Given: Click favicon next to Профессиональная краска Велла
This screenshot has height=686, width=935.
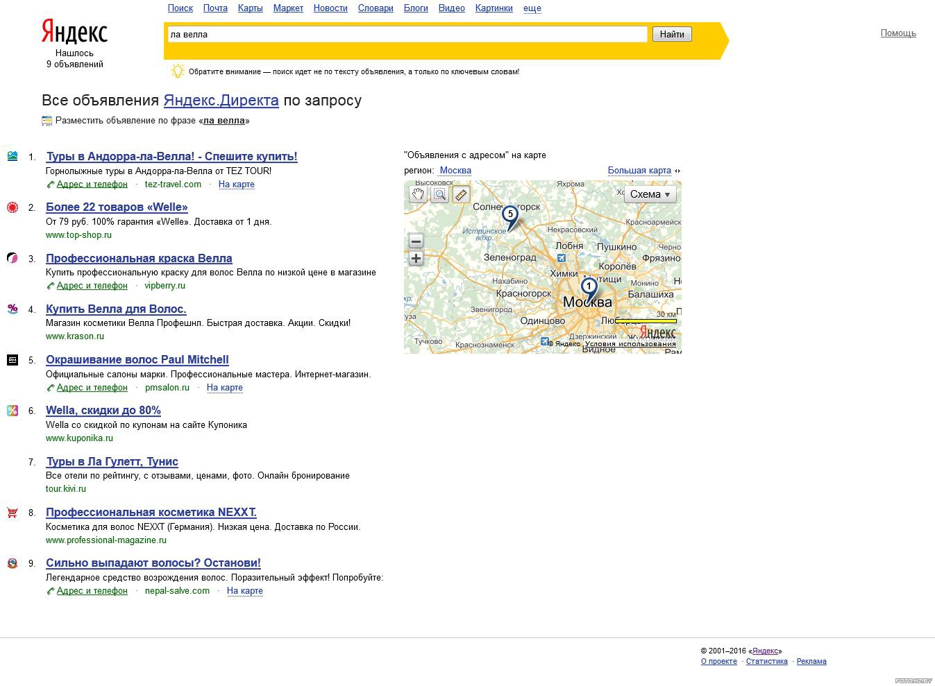Looking at the screenshot, I should pyautogui.click(x=12, y=258).
